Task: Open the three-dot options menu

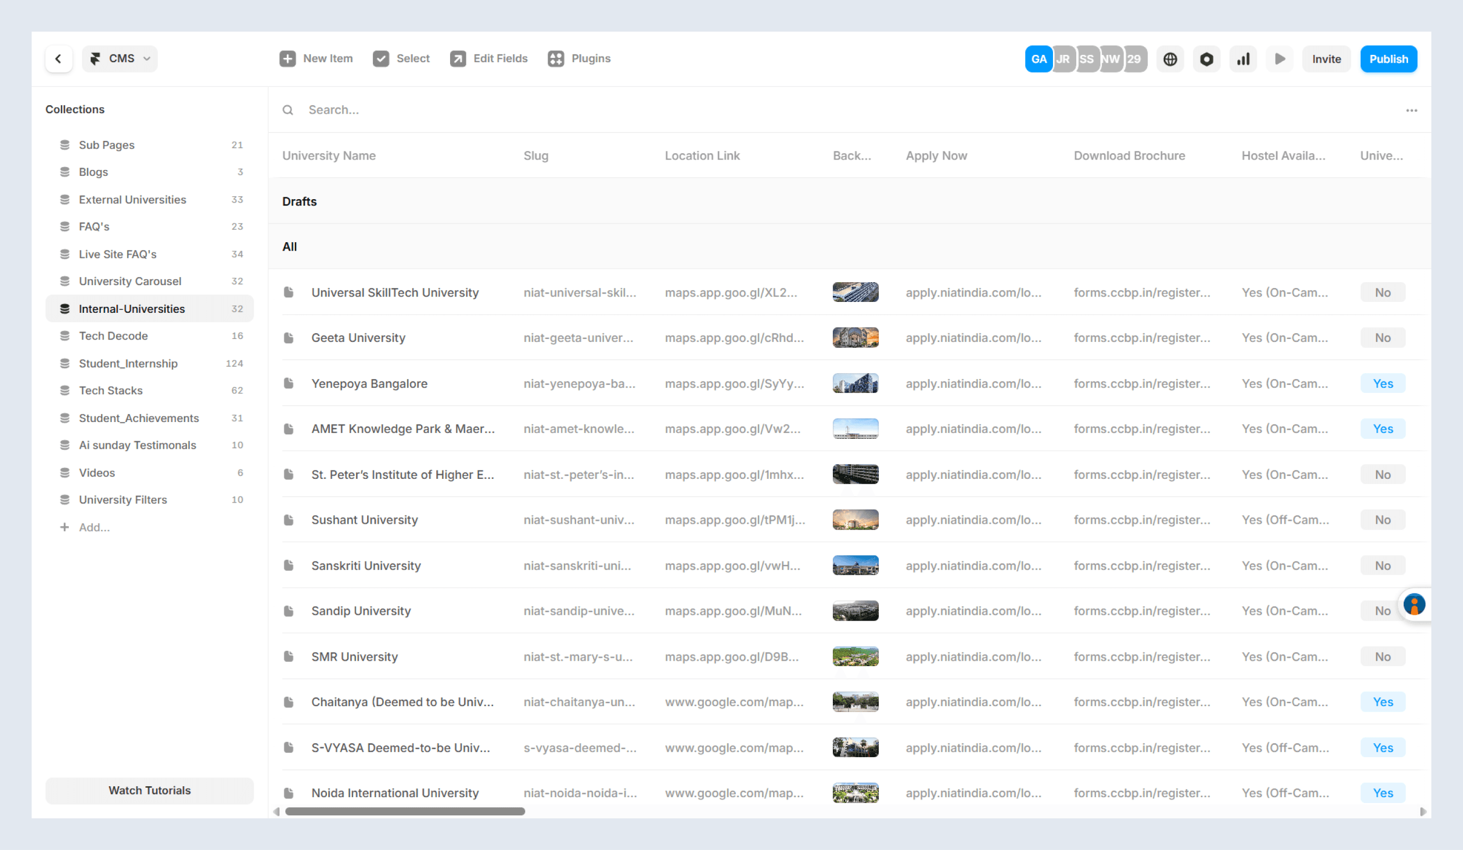Action: point(1412,110)
